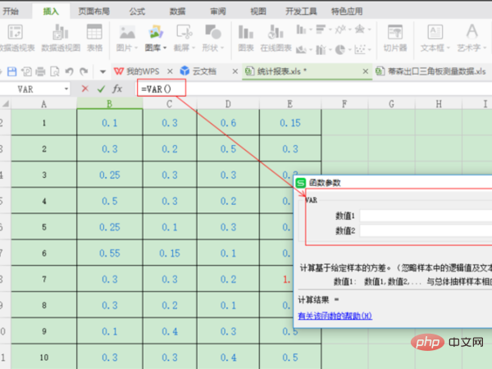The height and width of the screenshot is (369, 492).
Task: Redo the last action
Action: pos(84,71)
